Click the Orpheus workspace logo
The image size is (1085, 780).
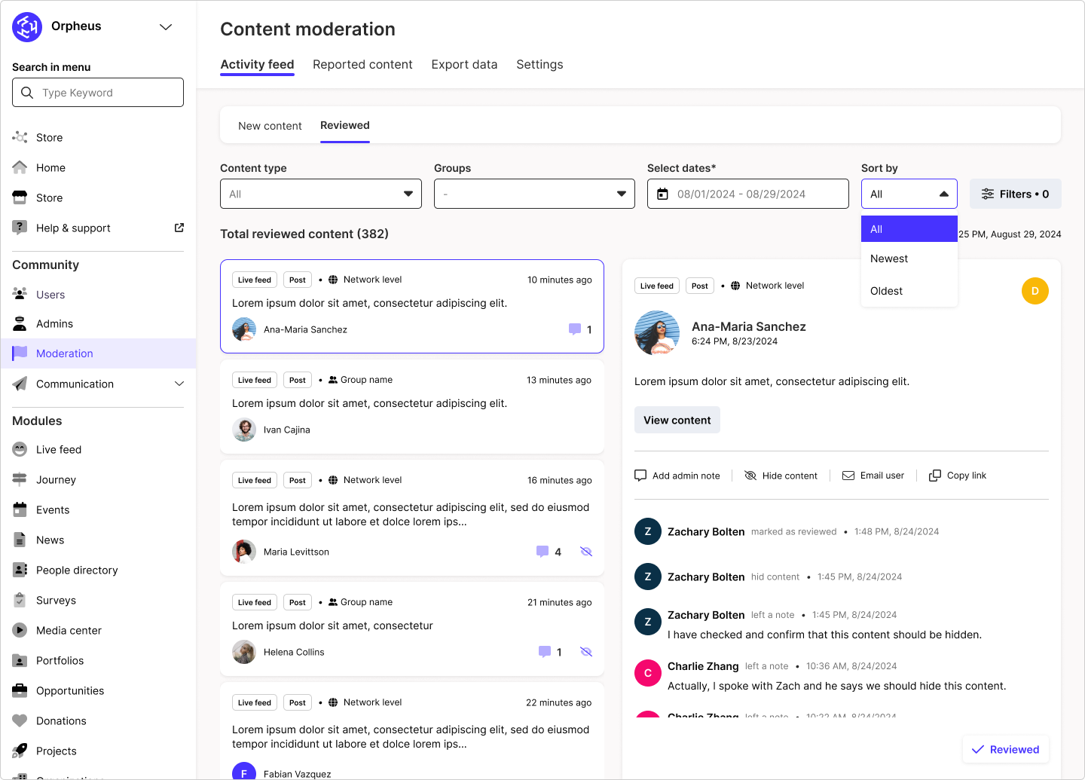[x=26, y=26]
